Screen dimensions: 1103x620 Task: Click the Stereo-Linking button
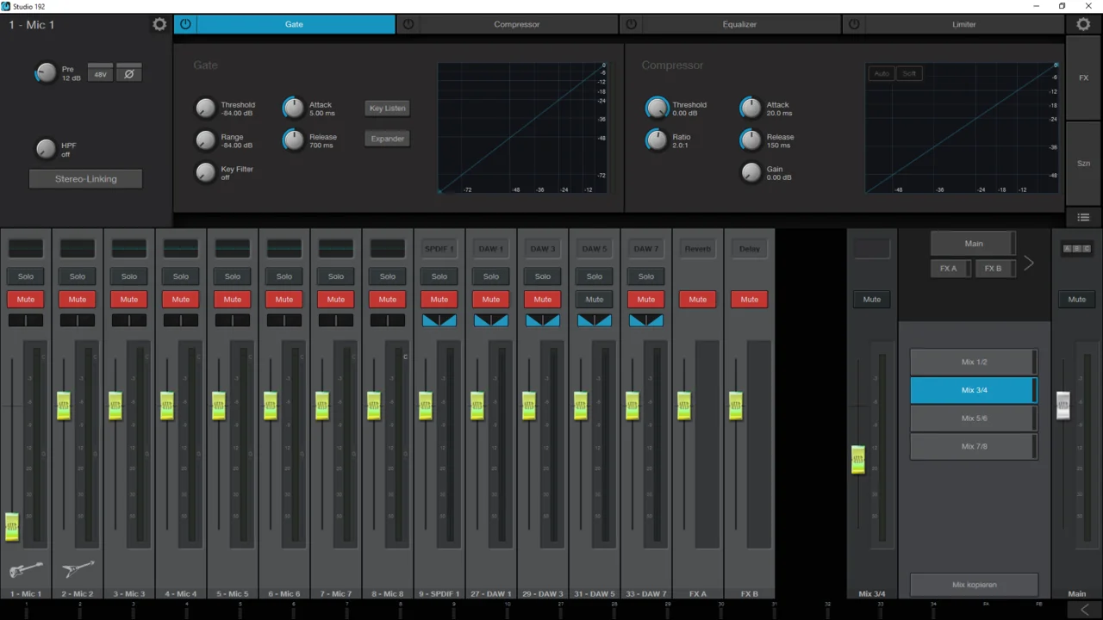86,179
